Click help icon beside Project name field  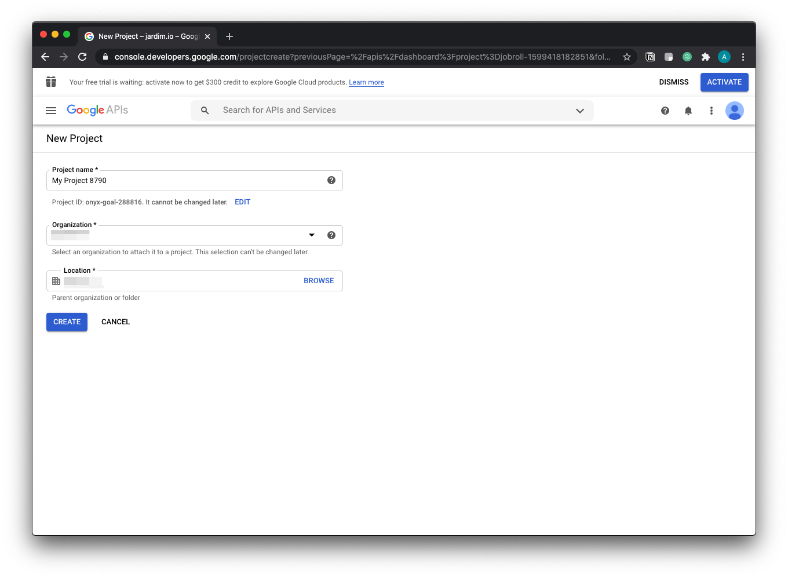click(x=331, y=180)
